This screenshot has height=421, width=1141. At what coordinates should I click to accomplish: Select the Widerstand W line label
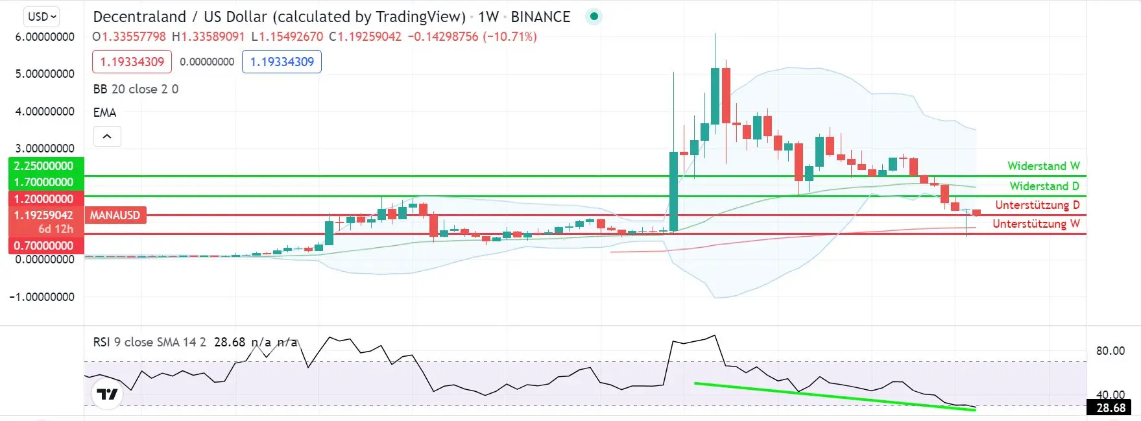(x=1043, y=166)
